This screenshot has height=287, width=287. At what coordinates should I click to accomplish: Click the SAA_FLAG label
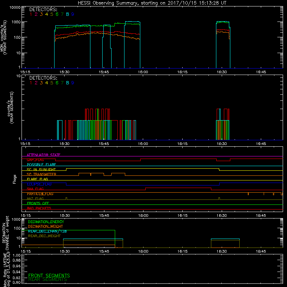pos(35,189)
